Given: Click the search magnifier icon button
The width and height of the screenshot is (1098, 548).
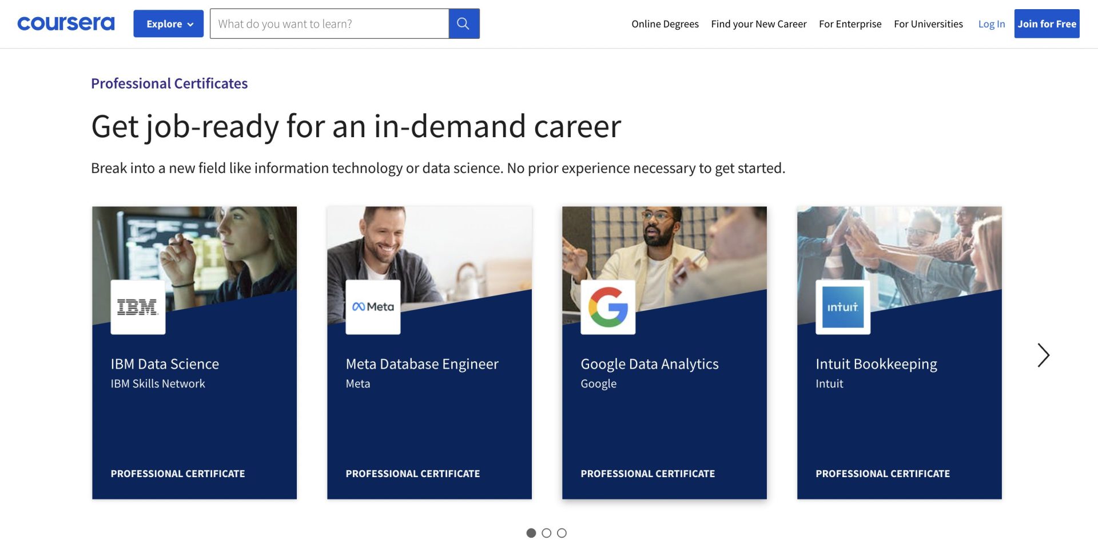Looking at the screenshot, I should click(464, 23).
